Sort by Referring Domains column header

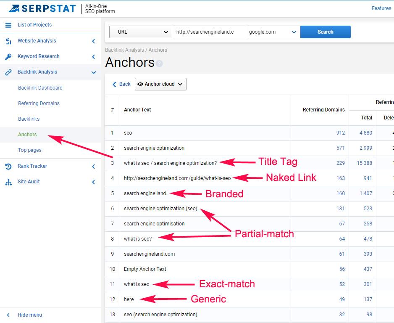[323, 110]
